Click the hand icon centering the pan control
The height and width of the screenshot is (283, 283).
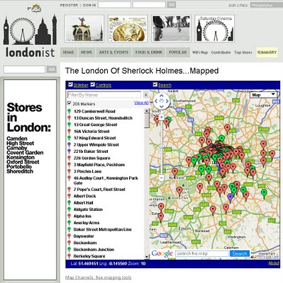pos(162,101)
